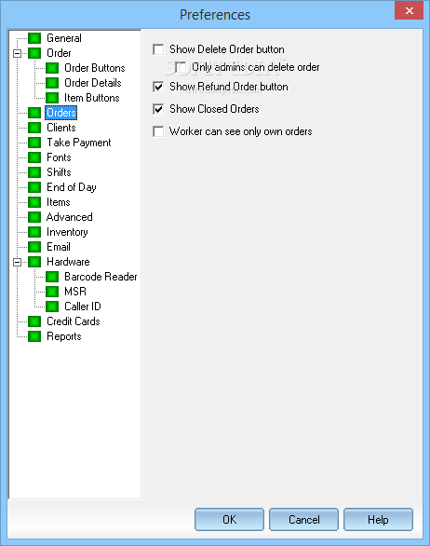Click the green icon beside MSR

point(52,292)
